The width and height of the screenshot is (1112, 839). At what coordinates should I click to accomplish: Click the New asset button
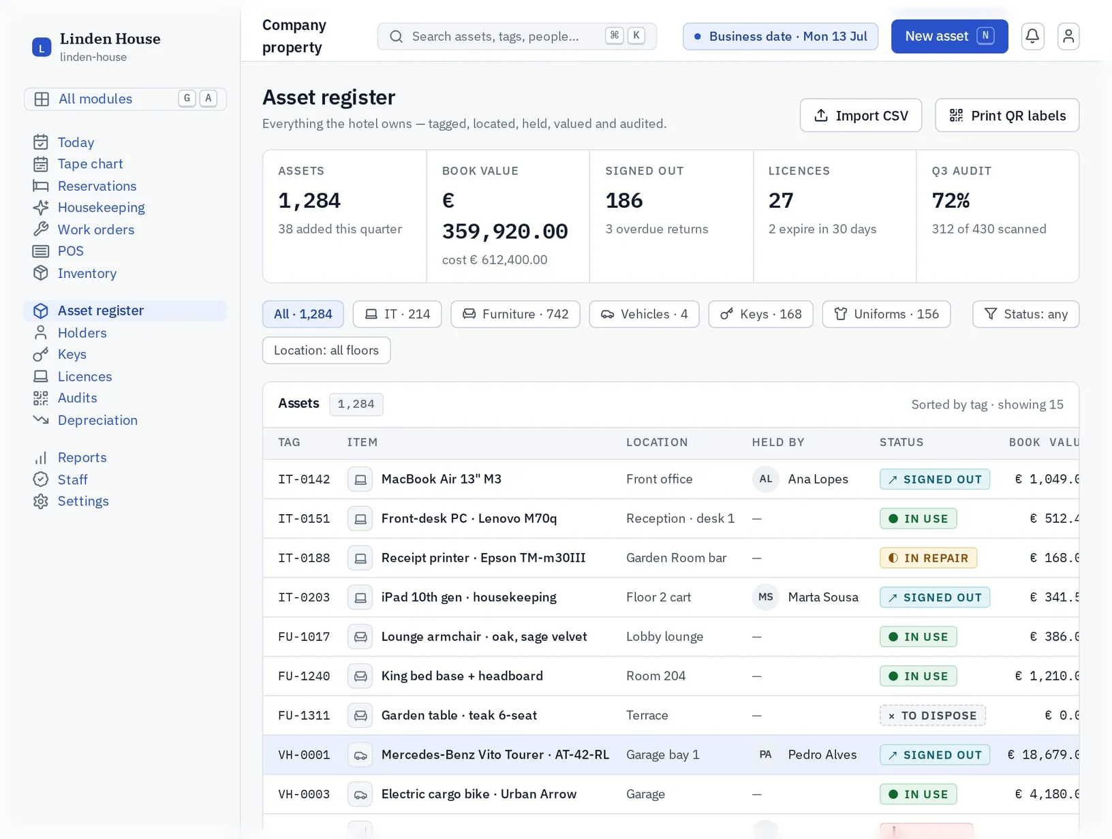[x=949, y=36]
